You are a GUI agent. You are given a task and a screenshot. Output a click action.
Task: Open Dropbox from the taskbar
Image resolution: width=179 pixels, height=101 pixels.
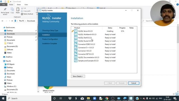coord(70,98)
